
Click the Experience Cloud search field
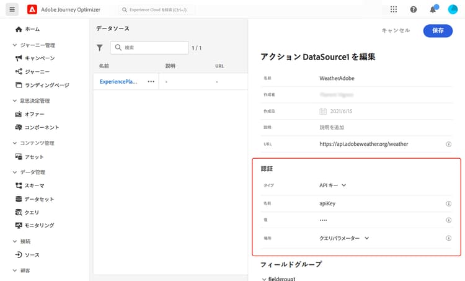coord(157,10)
